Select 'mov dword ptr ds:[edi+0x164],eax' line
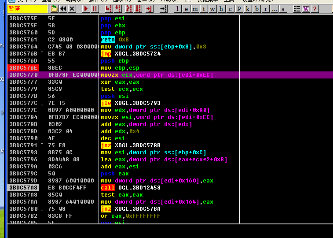The height and width of the screenshot is (238, 333). click(x=157, y=202)
